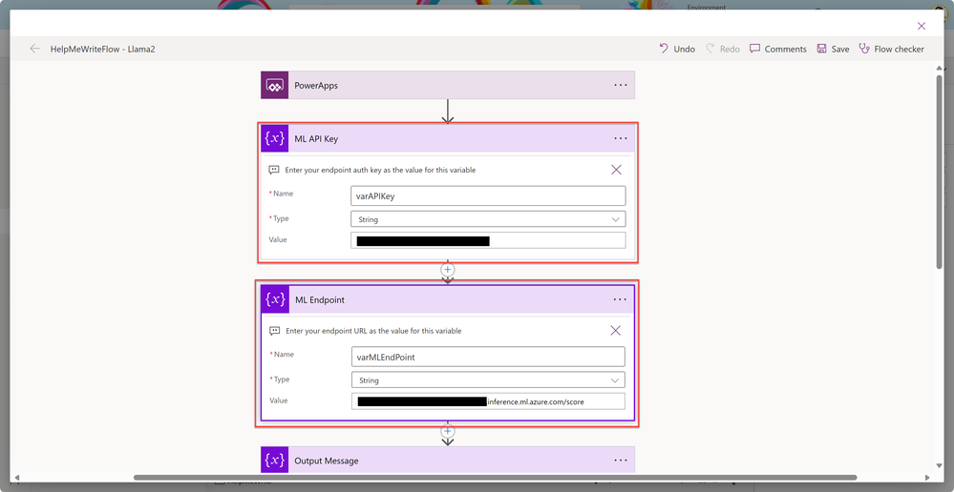
Task: Click the ML Endpoint variable icon
Action: click(x=275, y=299)
